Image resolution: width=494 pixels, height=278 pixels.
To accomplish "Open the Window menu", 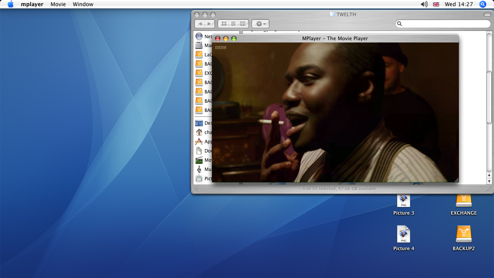I will click(83, 4).
